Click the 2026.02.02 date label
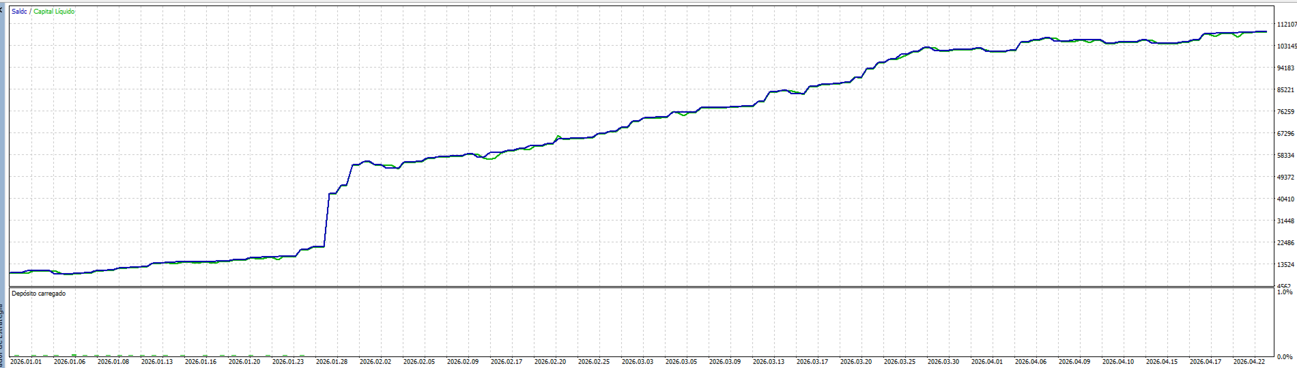The image size is (1297, 368). pyautogui.click(x=375, y=362)
